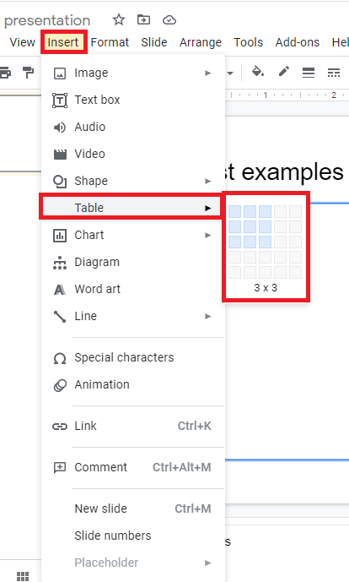349x582 pixels.
Task: Expand the Image submenu arrow
Action: click(x=208, y=73)
